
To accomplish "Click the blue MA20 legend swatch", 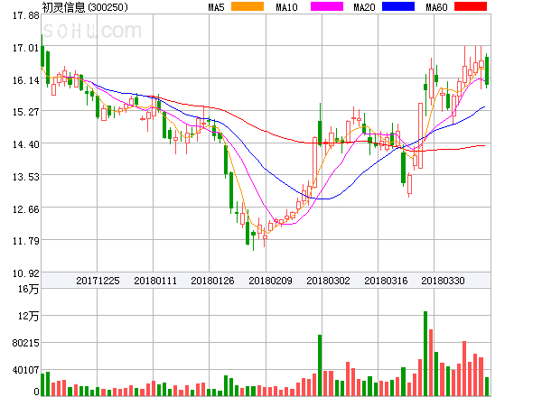I will (398, 6).
